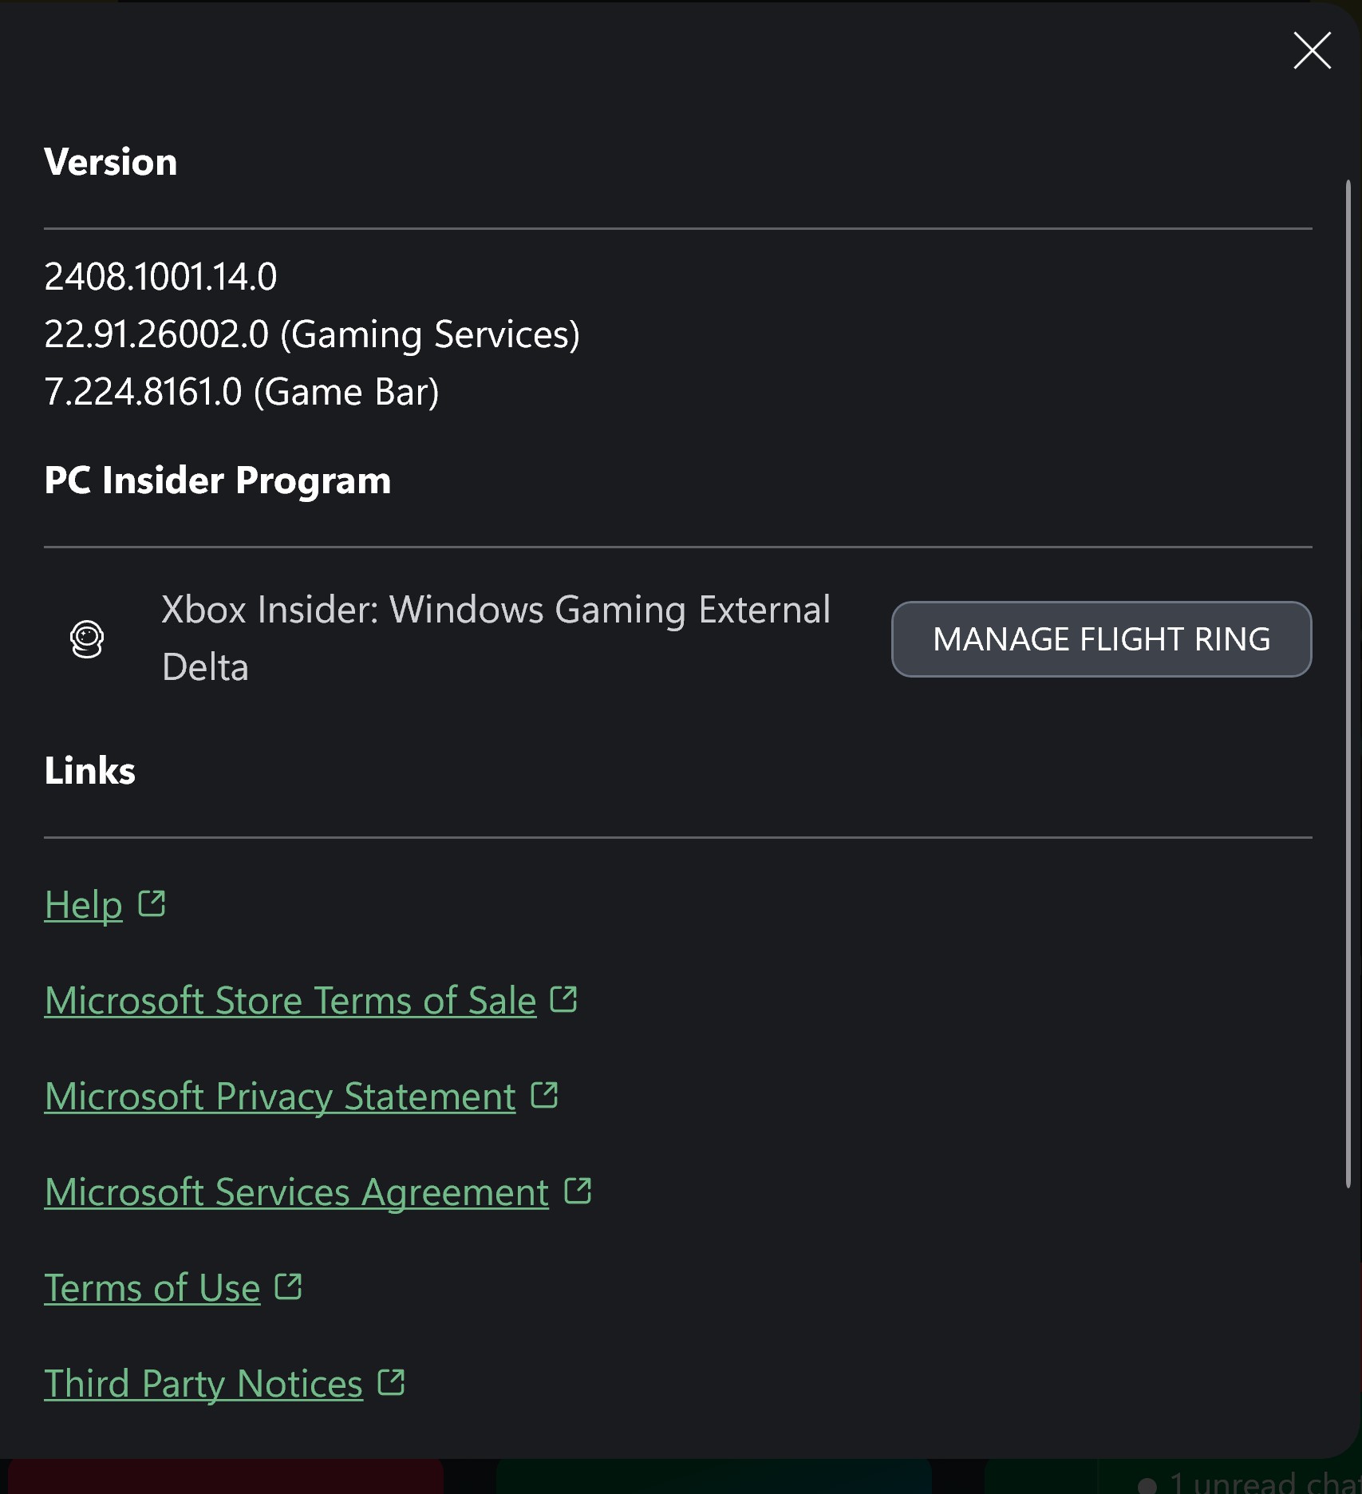
Task: Click external-link icon beside Services Agreement
Action: [x=578, y=1191]
